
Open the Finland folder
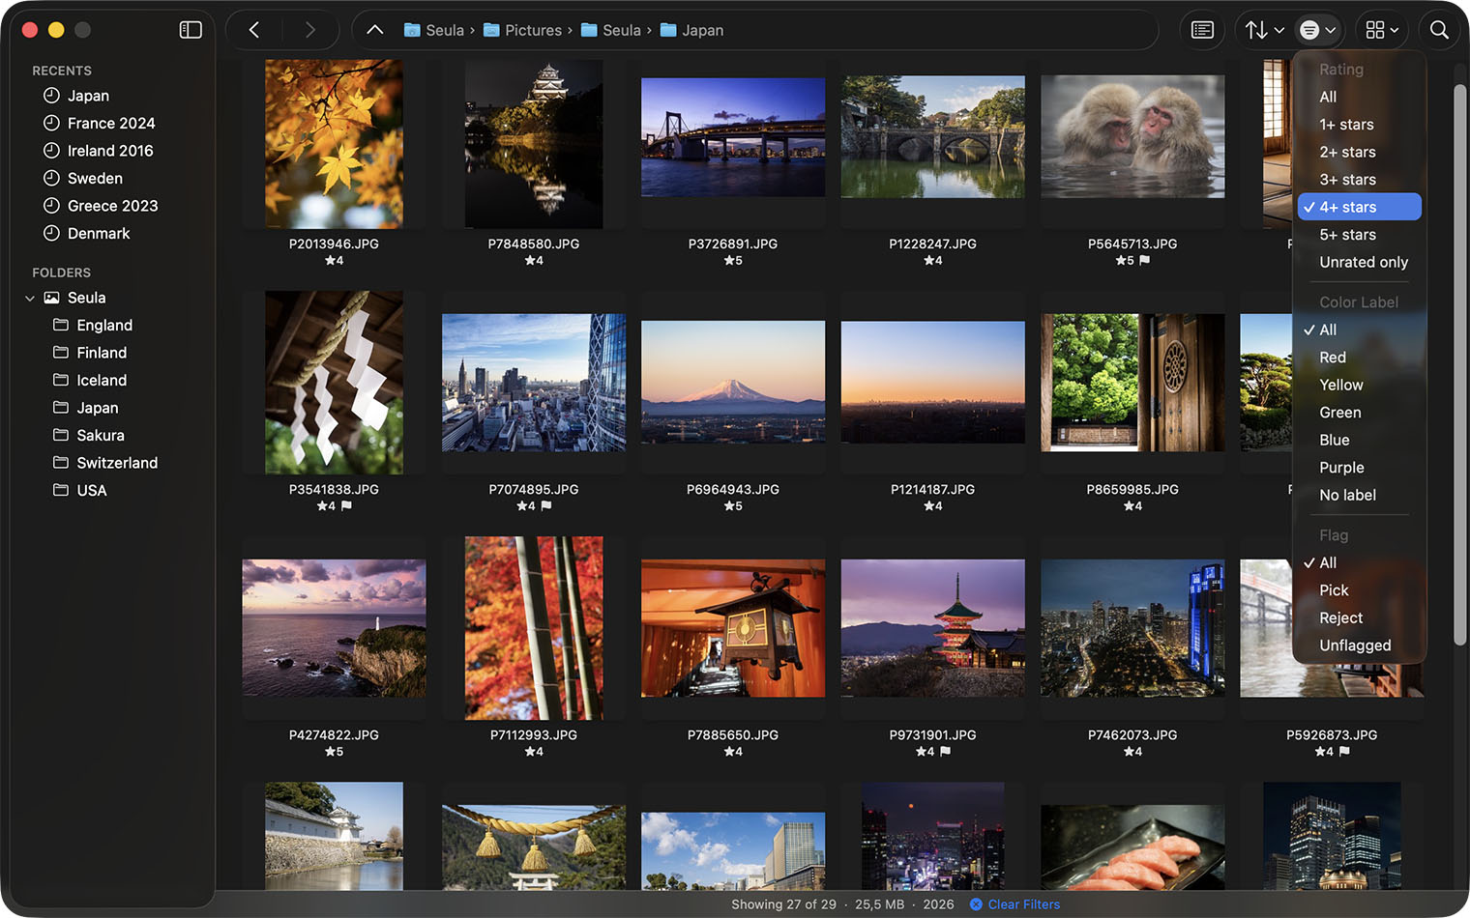coord(102,353)
